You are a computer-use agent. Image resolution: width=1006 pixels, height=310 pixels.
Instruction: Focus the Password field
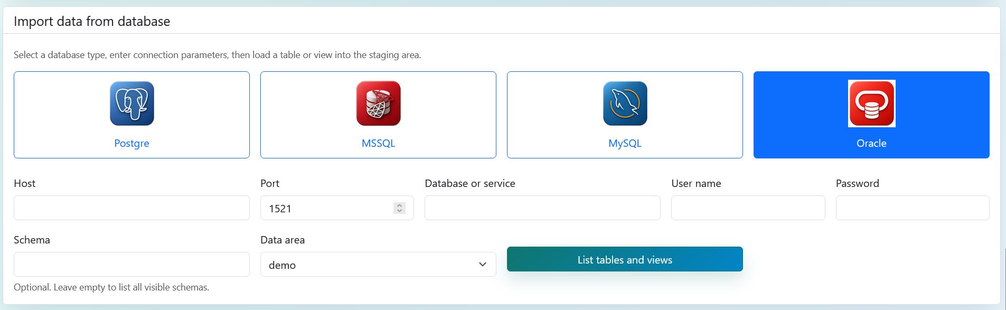tap(913, 208)
